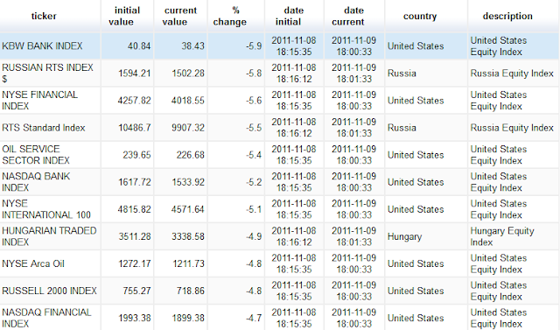Click the -5.6 percent change cell
Viewport: 560px width, 330px height.
254,101
